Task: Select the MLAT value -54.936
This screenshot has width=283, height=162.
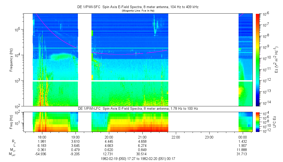Action: pos(42,154)
